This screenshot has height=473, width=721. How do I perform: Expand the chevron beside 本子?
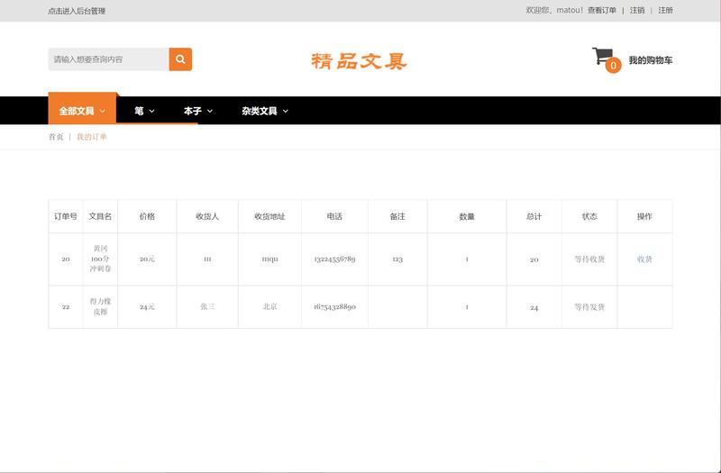coord(210,111)
